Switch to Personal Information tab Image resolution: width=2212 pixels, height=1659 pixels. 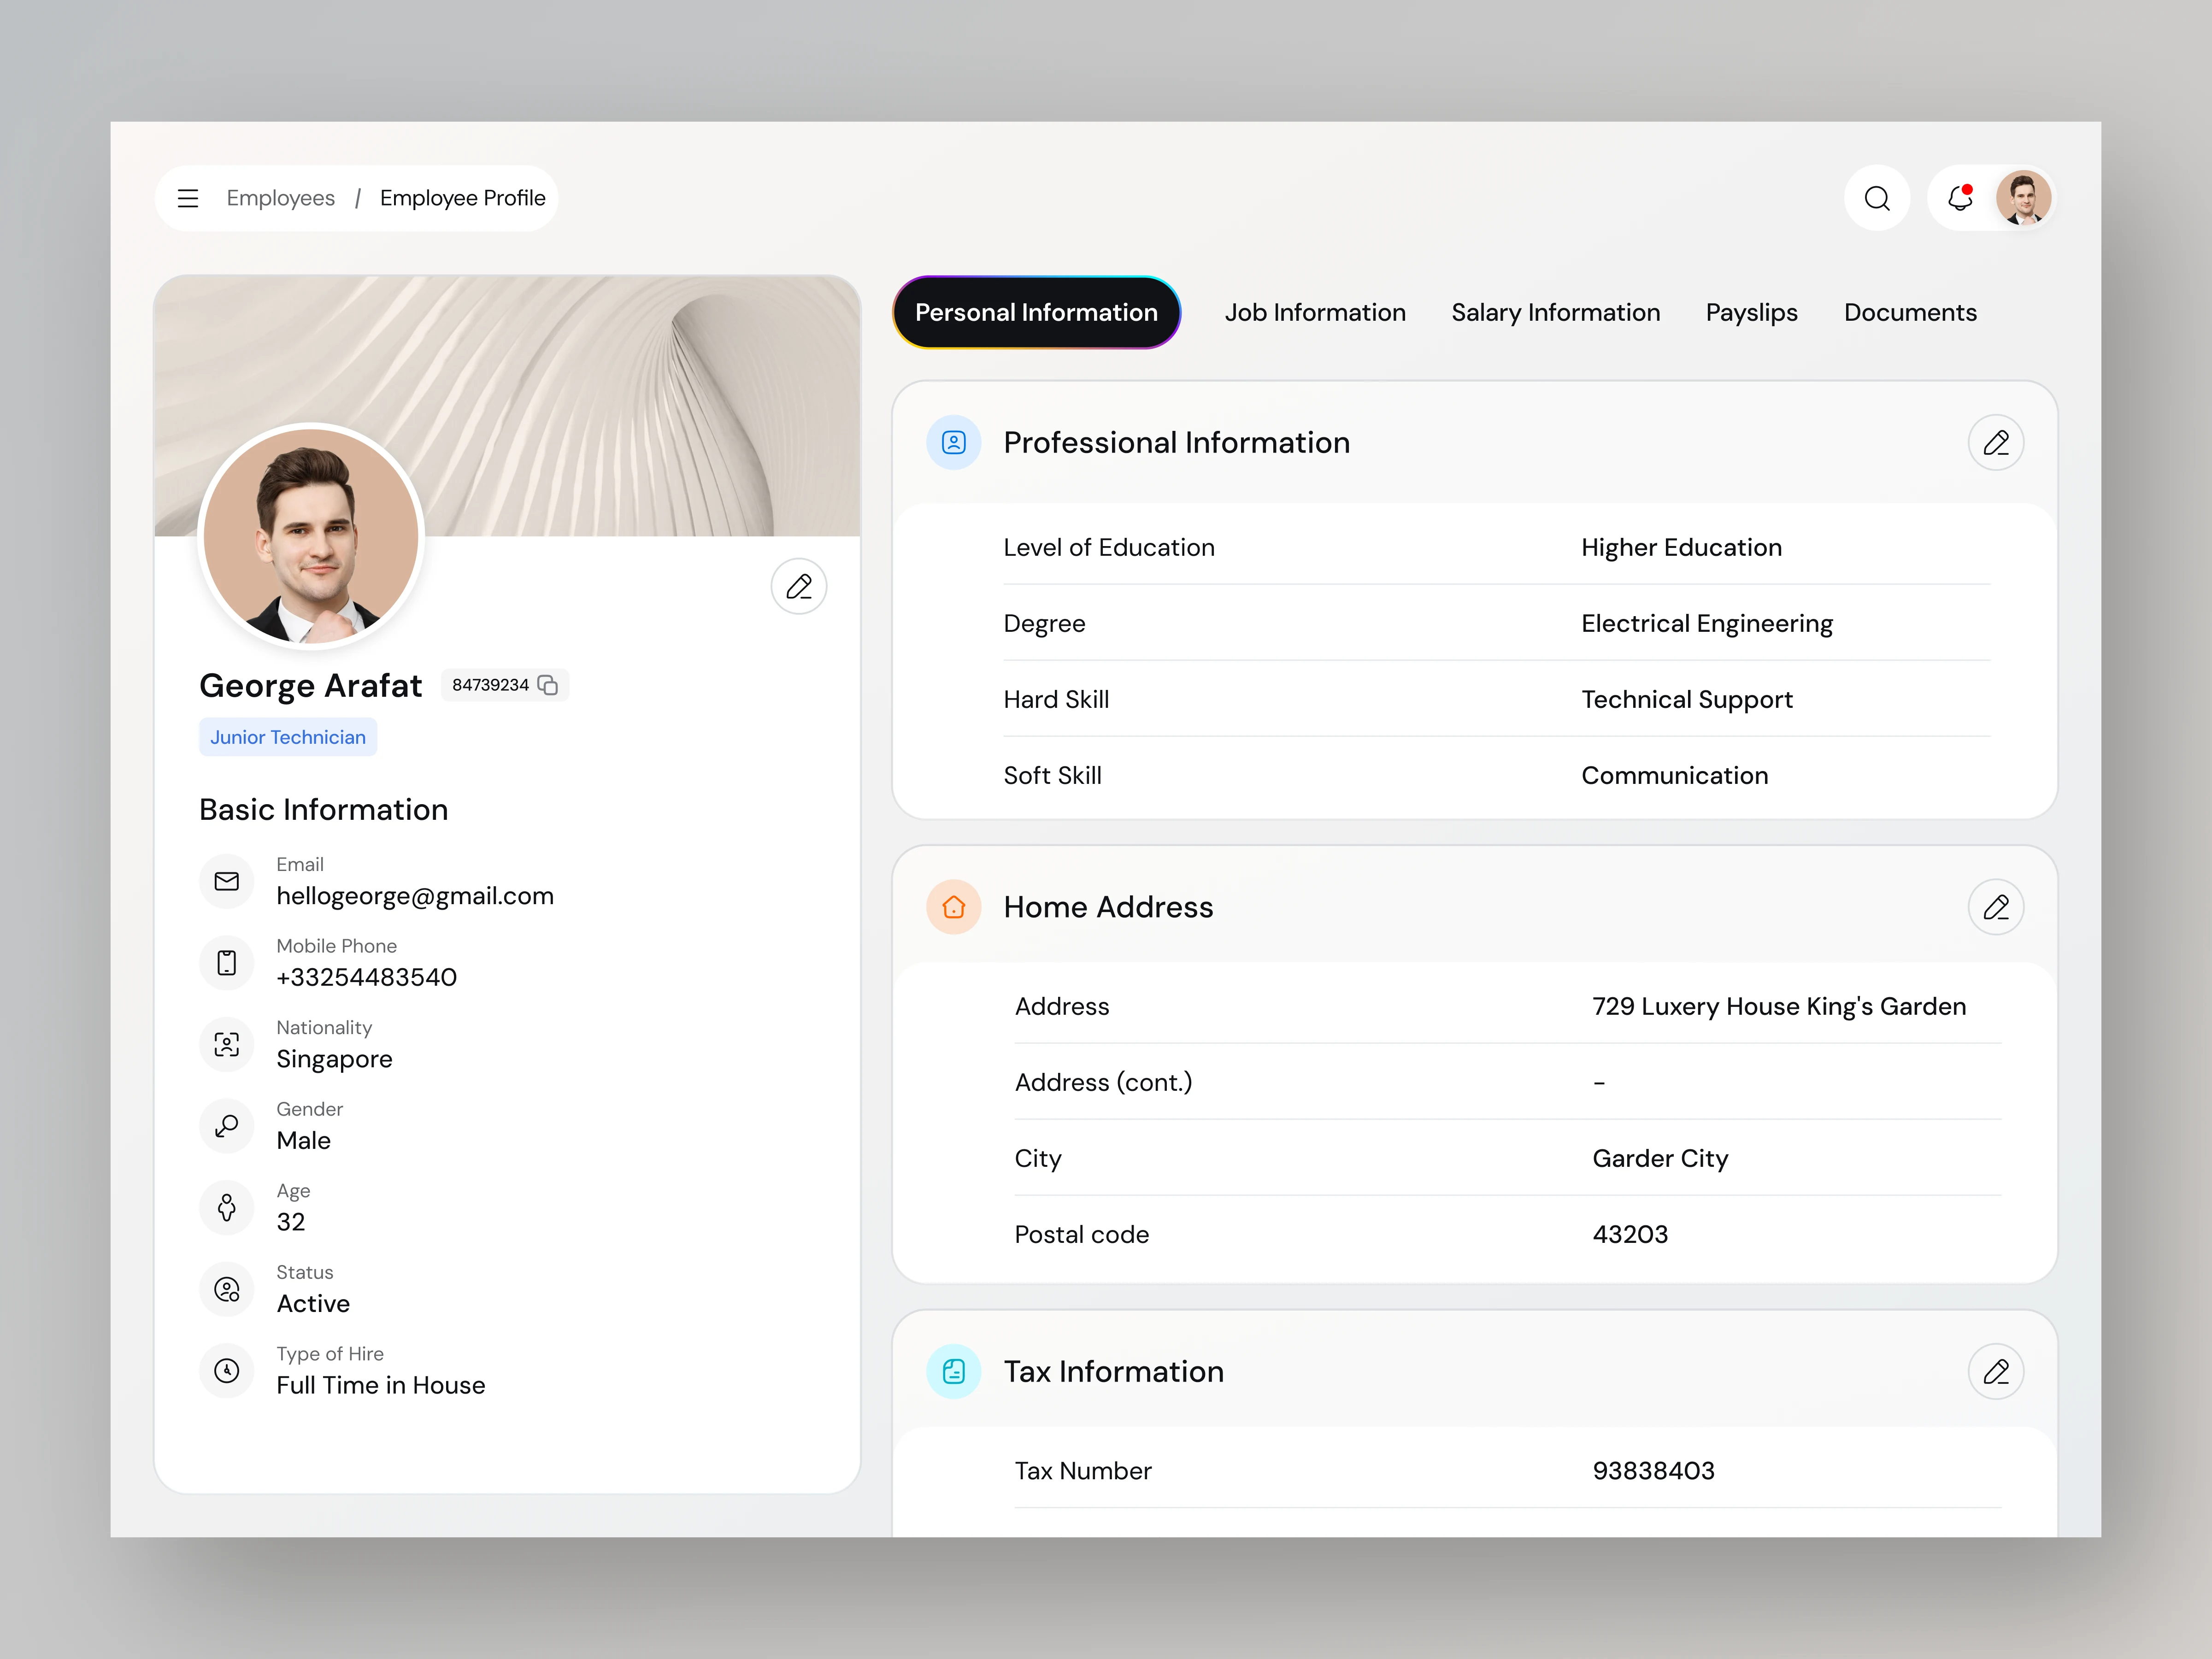(1036, 312)
